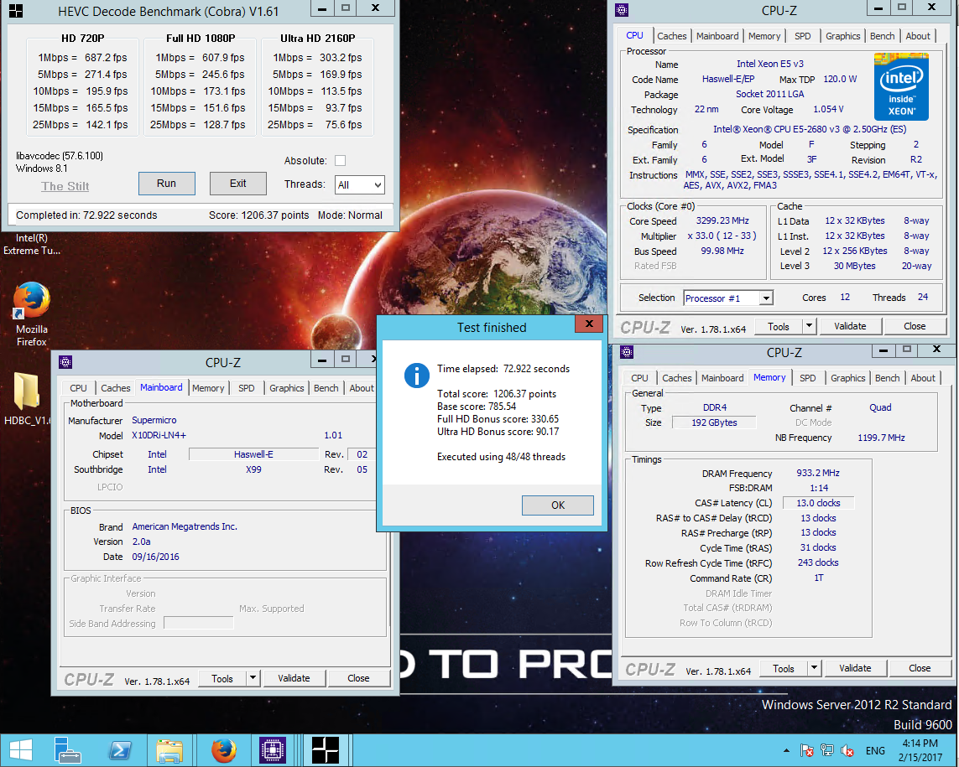Open Action Center flag tray icon

[x=806, y=750]
